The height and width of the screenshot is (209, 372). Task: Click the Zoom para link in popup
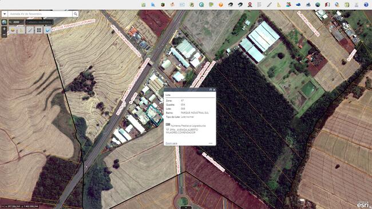171,143
